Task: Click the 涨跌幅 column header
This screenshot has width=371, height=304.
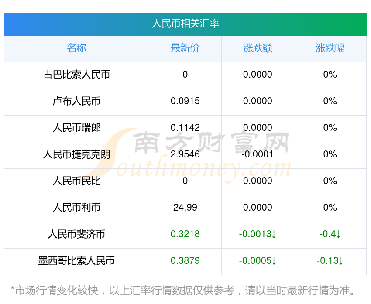Action: click(x=330, y=48)
